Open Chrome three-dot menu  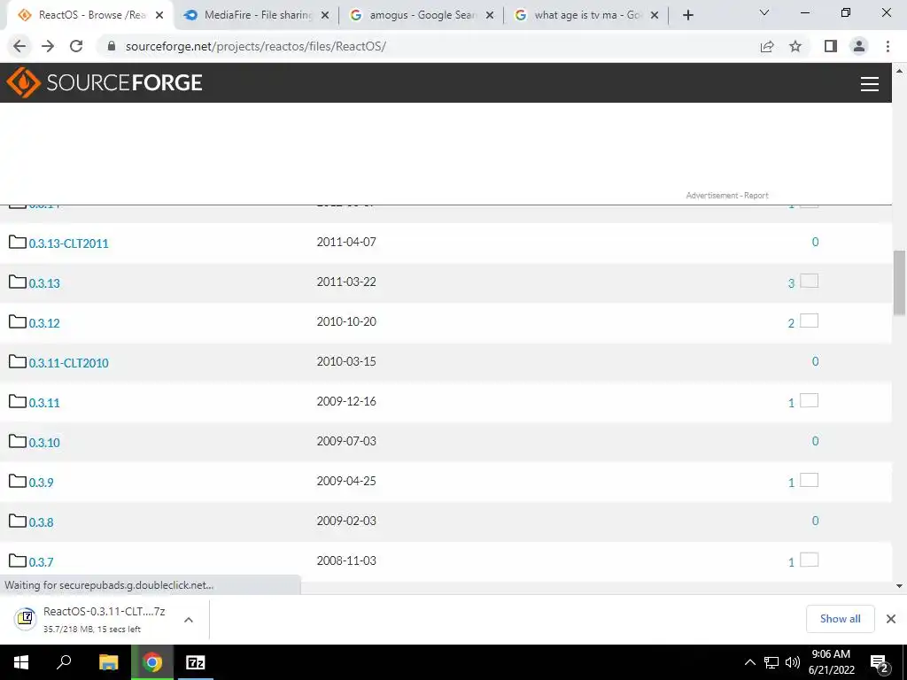click(888, 46)
